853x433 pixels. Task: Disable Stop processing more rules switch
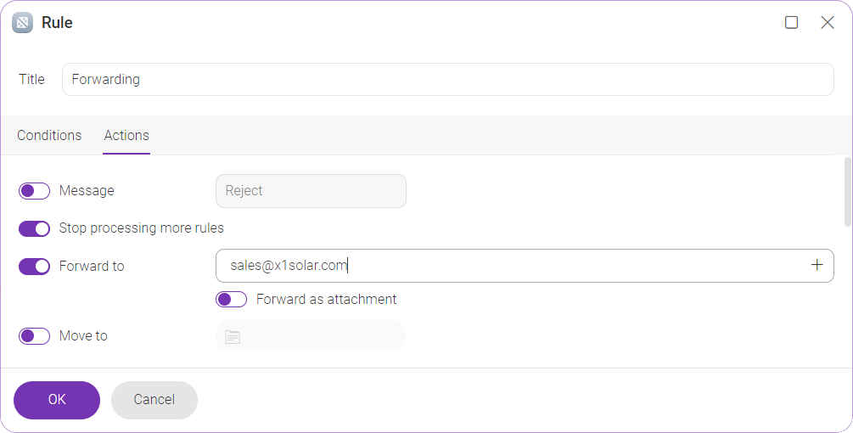coord(34,228)
